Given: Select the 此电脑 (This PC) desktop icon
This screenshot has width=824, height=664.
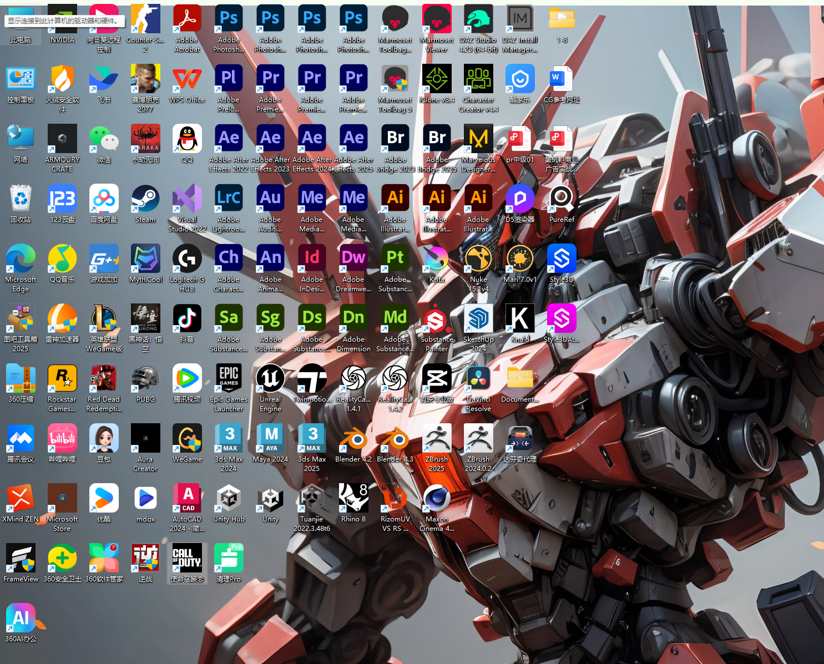Looking at the screenshot, I should point(21,26).
